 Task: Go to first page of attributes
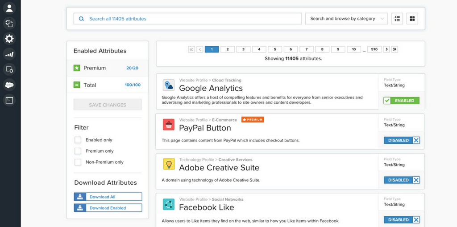tap(191, 49)
